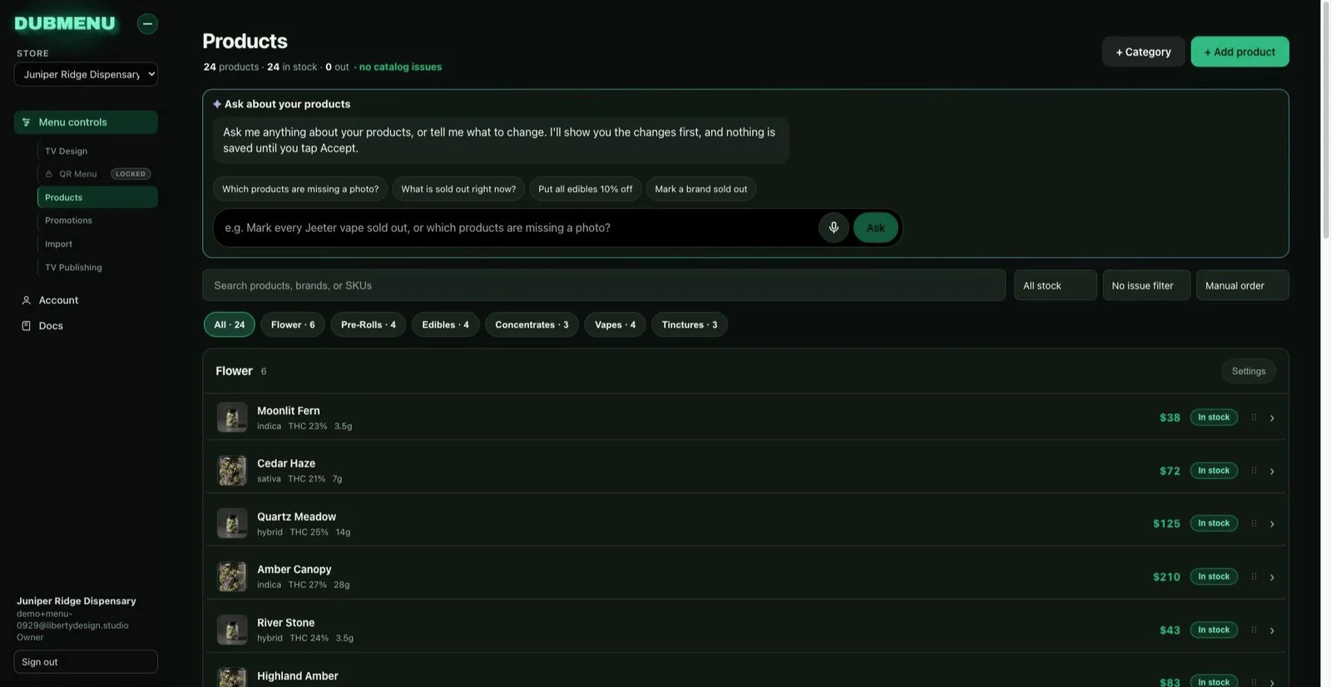Click the + Add product button
Image resolution: width=1331 pixels, height=687 pixels.
pyautogui.click(x=1239, y=52)
